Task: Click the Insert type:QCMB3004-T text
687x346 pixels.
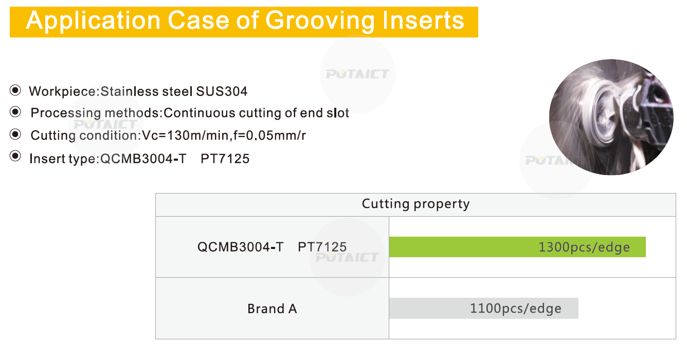Action: coord(108,159)
